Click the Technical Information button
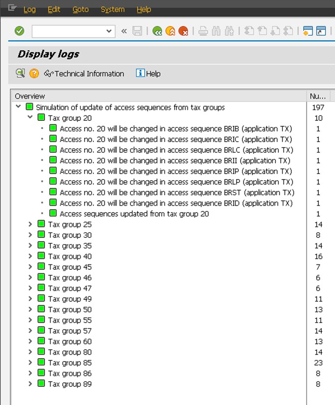Screen dimensions: 335x405 click(84, 74)
